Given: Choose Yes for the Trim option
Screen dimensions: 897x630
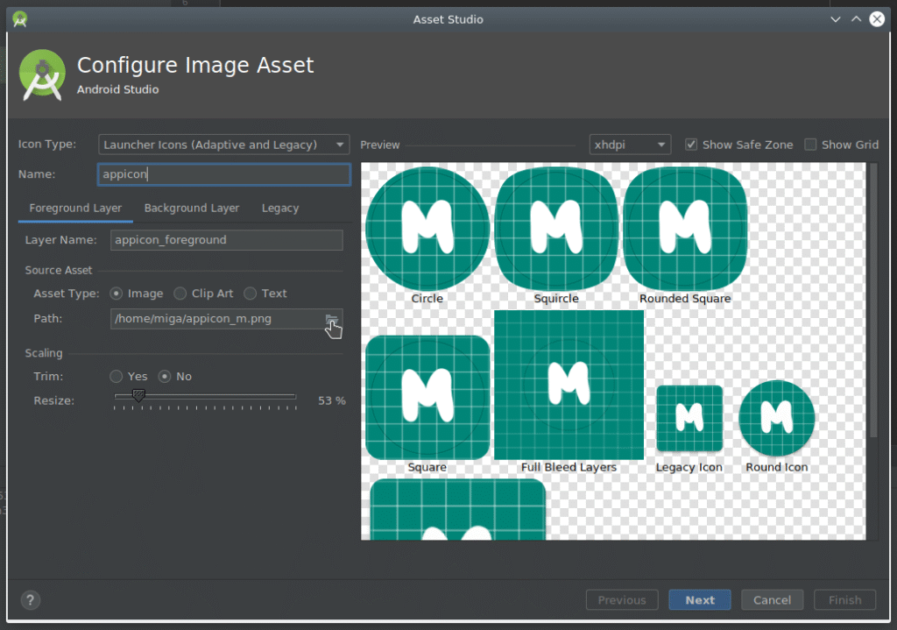Looking at the screenshot, I should [117, 377].
